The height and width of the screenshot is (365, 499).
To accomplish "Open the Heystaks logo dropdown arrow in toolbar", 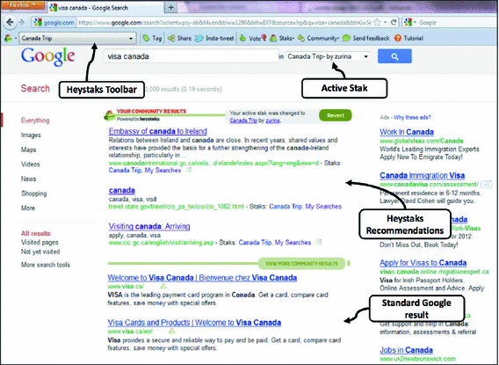I will click(15, 39).
